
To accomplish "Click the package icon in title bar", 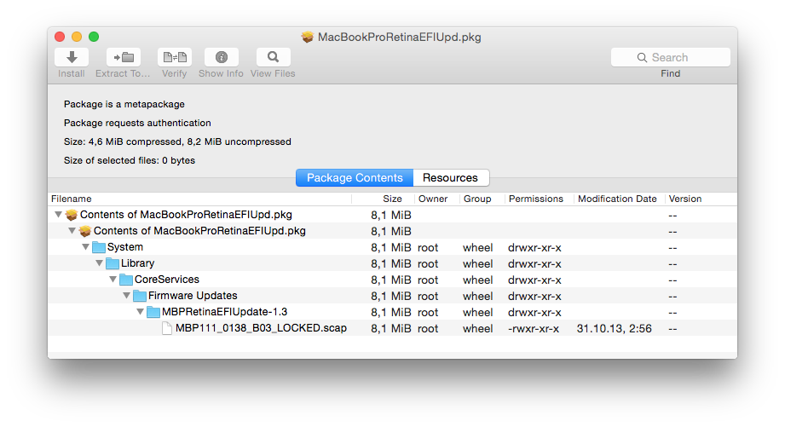I will pos(308,37).
